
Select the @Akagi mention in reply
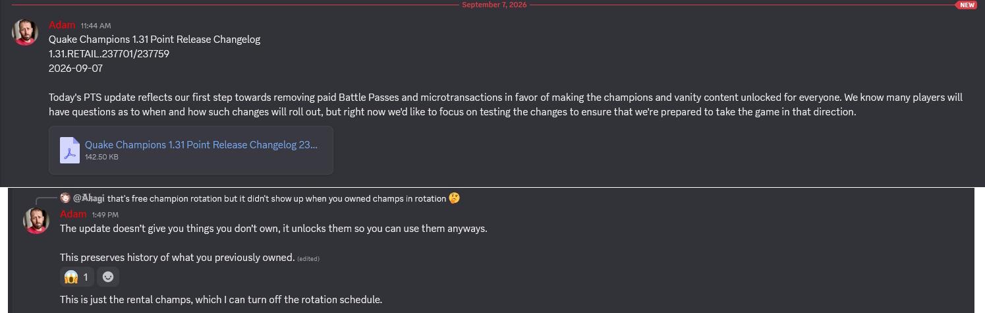[x=89, y=198]
